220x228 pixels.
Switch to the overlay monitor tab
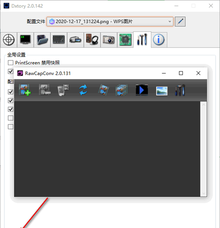26,40
